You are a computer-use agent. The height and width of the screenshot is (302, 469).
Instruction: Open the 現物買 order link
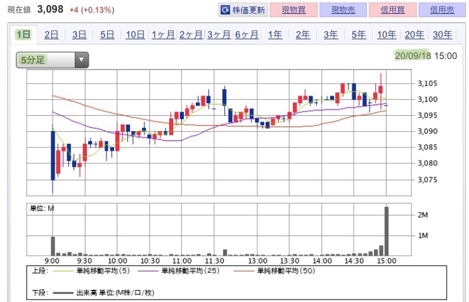[x=293, y=10]
